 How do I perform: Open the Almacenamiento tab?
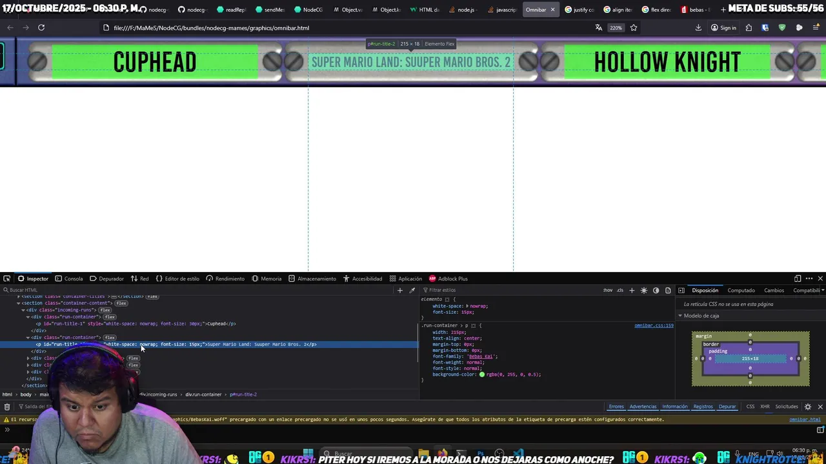coord(312,278)
